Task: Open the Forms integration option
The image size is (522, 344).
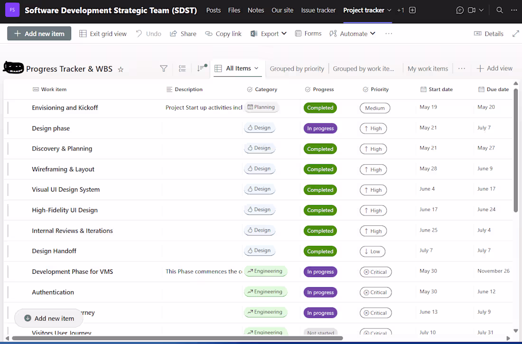Action: [x=308, y=33]
